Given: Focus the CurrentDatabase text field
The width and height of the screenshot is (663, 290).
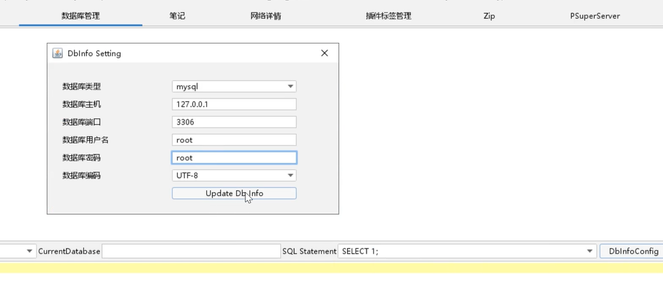Looking at the screenshot, I should (191, 251).
